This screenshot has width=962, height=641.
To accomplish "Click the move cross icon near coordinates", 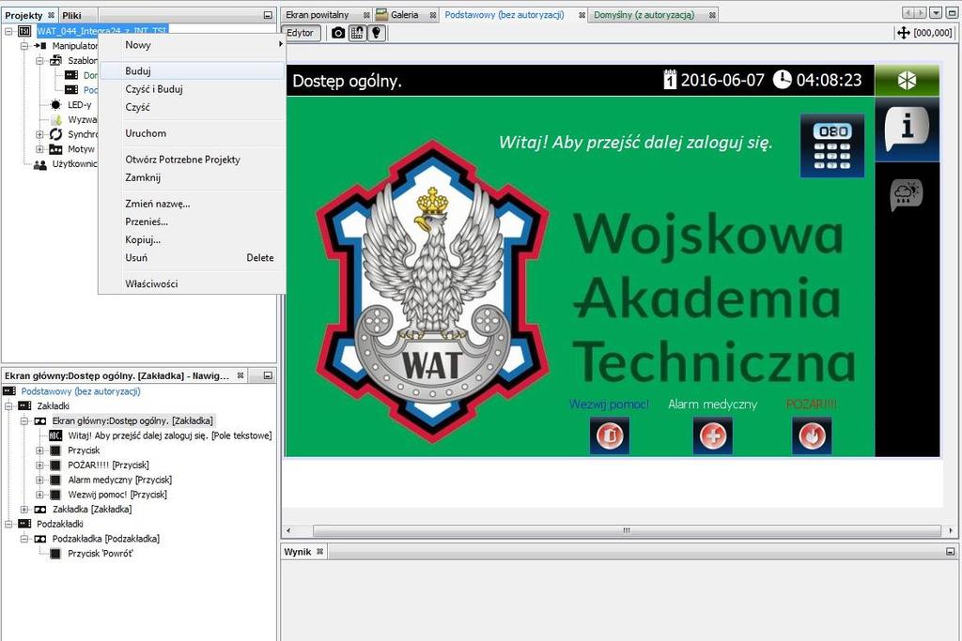I will tap(903, 33).
